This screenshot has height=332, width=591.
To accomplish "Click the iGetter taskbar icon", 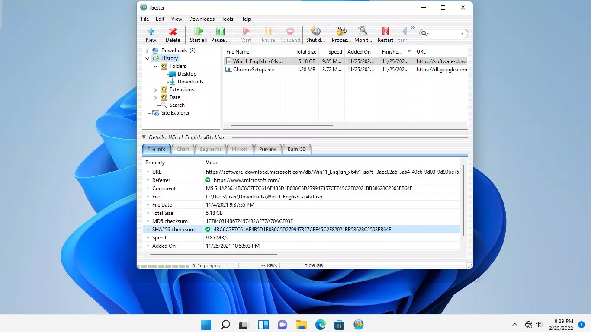I will pos(359,325).
